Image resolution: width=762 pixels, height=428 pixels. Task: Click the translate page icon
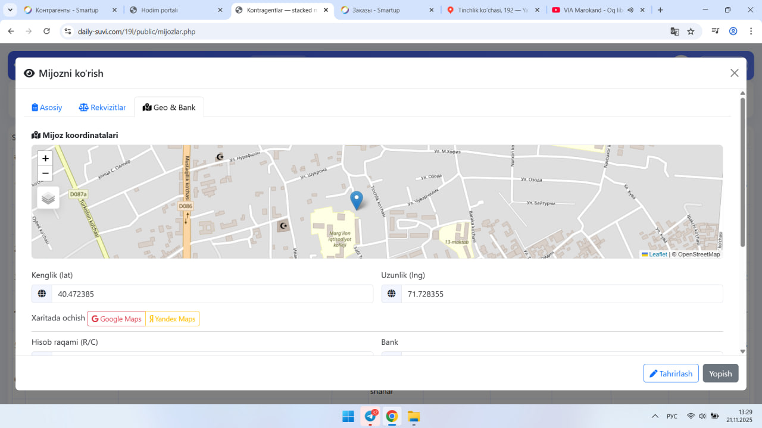pos(674,32)
